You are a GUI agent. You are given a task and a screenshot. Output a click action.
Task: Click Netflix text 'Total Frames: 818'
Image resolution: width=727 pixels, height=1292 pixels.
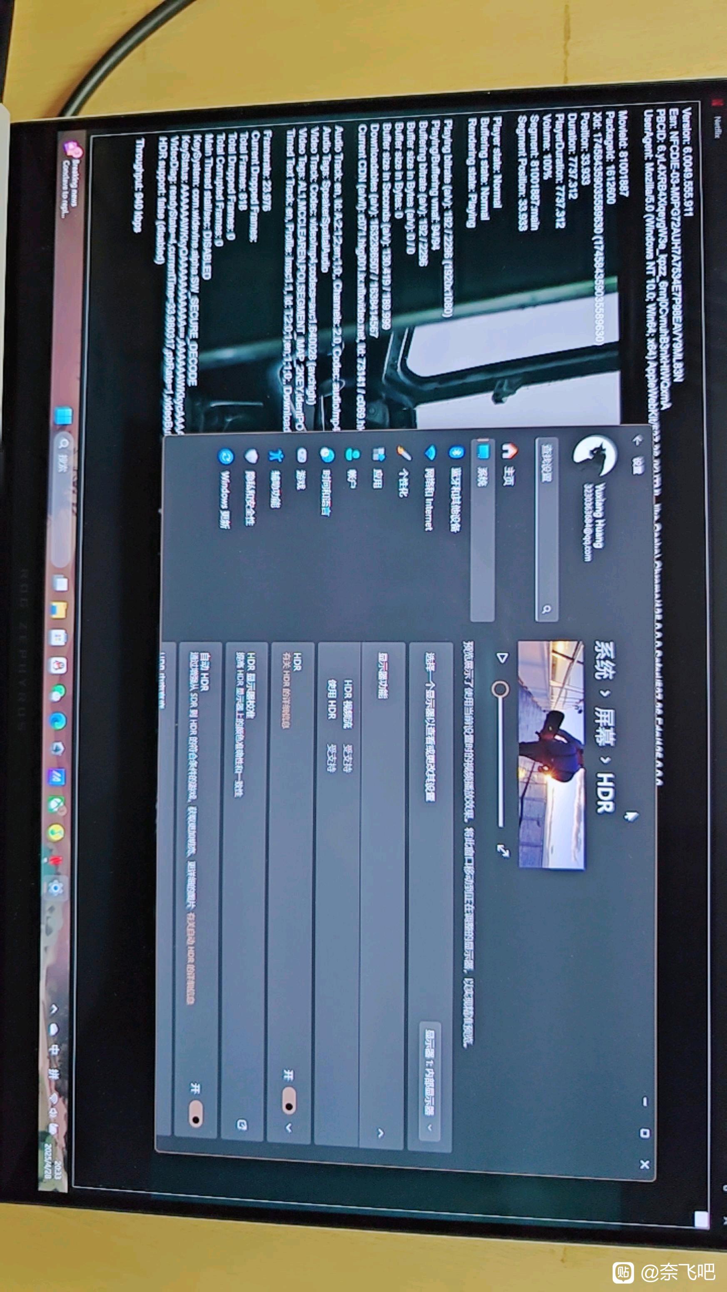point(243,171)
